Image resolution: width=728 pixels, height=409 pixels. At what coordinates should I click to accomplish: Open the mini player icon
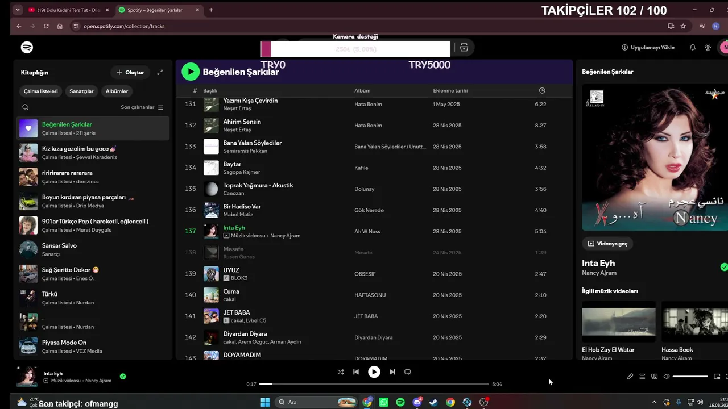click(x=717, y=377)
